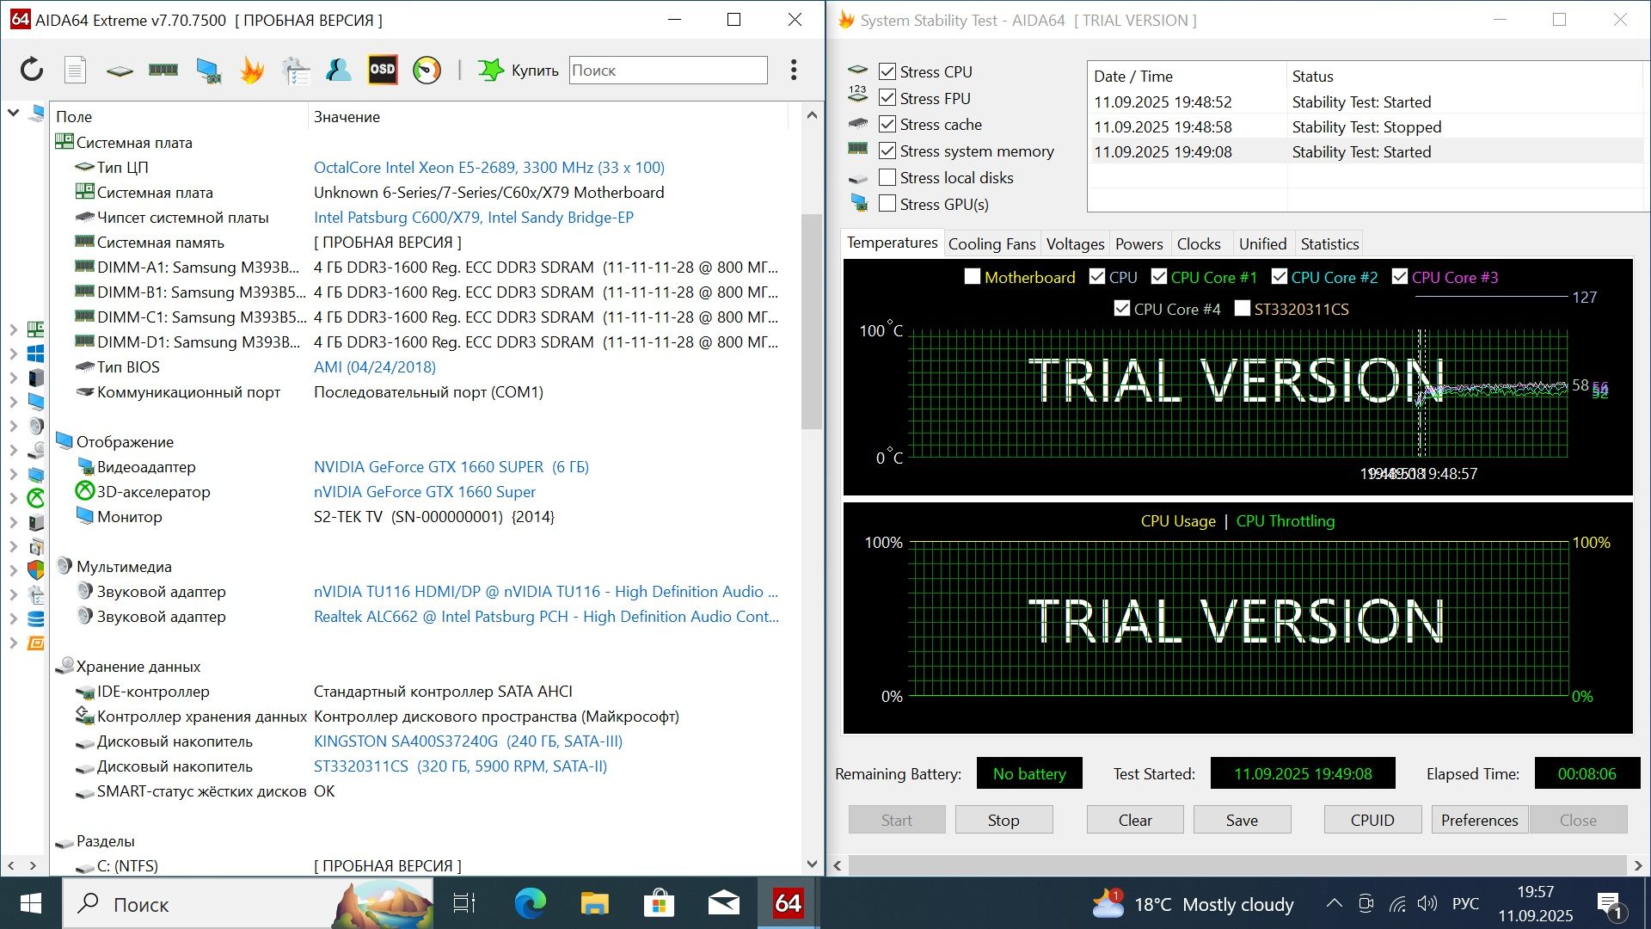Viewport: 1651px width, 929px height.
Task: Open the CPU chip toolbar icon
Action: click(x=120, y=71)
